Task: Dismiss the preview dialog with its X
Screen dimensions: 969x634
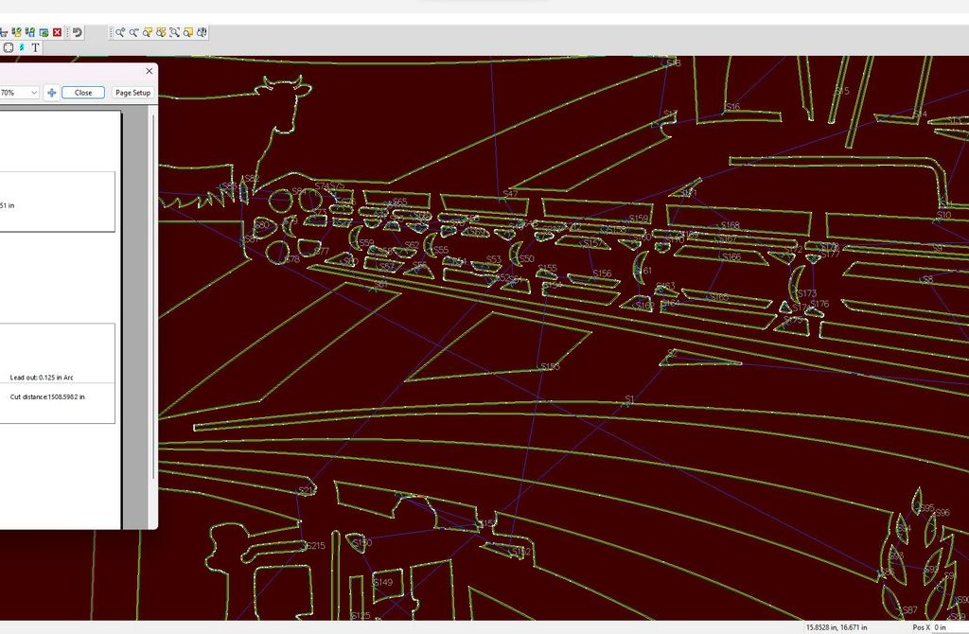Action: coord(149,71)
